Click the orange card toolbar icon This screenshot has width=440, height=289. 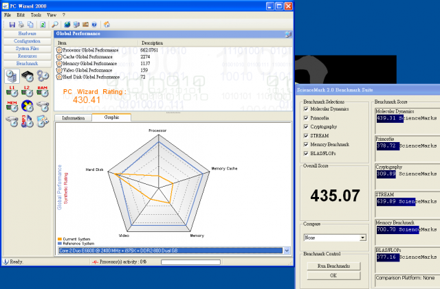click(x=85, y=25)
